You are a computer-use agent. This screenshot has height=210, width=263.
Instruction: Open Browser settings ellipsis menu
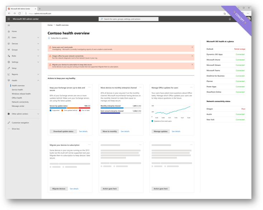[x=248, y=14]
